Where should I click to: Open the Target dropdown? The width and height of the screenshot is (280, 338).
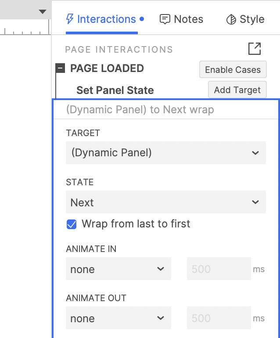165,153
